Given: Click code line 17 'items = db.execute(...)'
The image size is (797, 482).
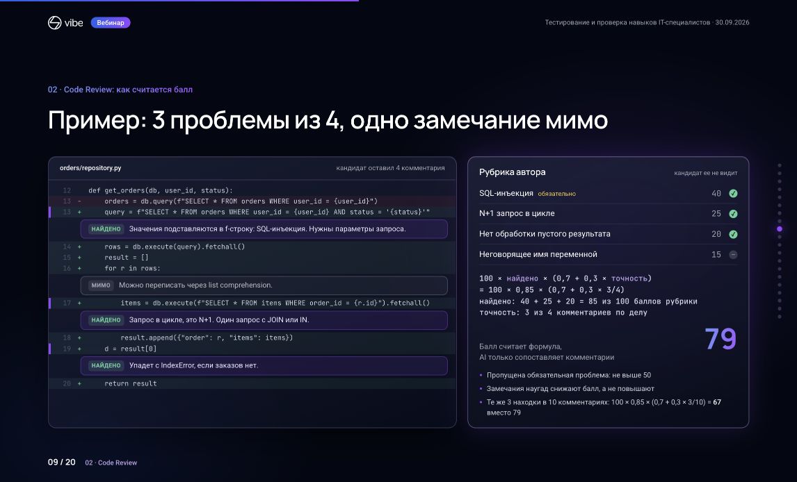Looking at the screenshot, I should tap(252, 303).
